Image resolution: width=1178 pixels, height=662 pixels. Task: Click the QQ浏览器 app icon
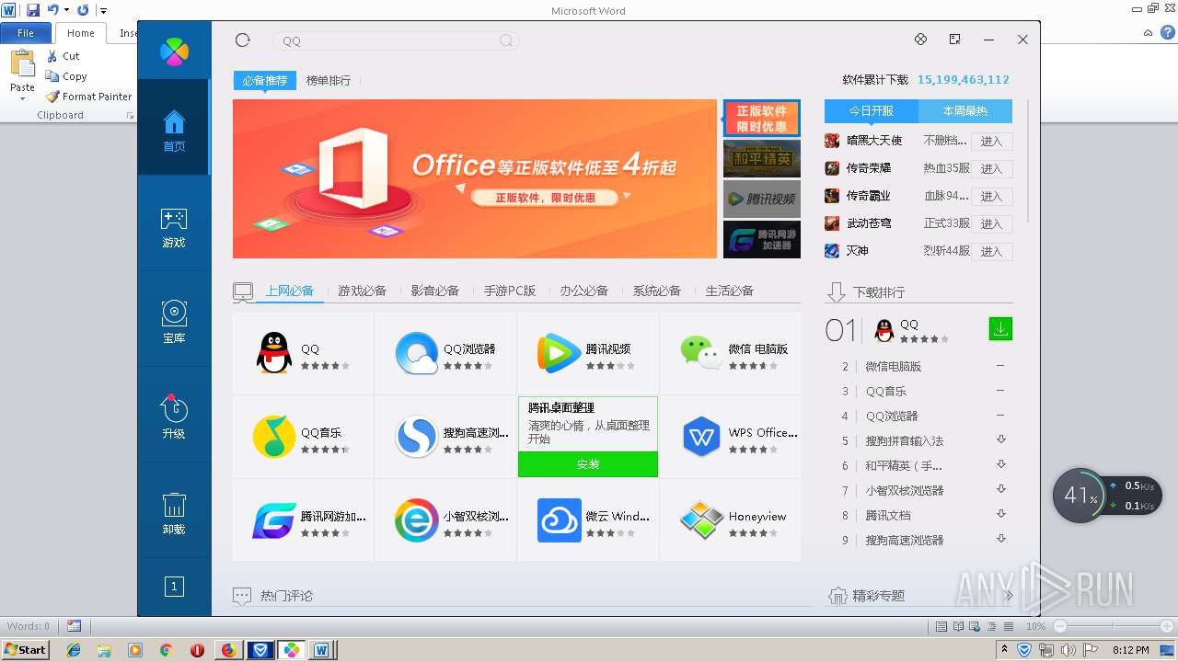(417, 353)
